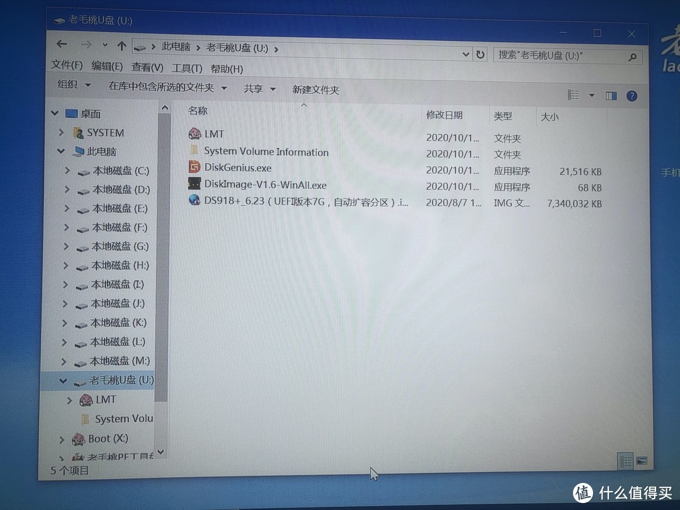Open 在库中包含所选的文件夹 dropdown
The height and width of the screenshot is (510, 680).
pyautogui.click(x=168, y=87)
